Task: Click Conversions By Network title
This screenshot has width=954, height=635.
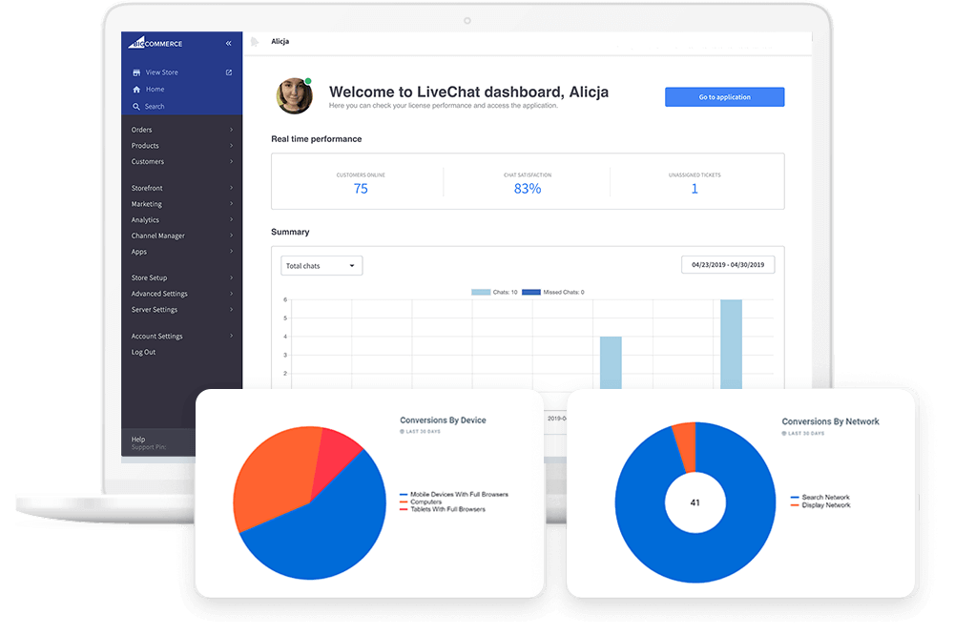Action: (830, 420)
